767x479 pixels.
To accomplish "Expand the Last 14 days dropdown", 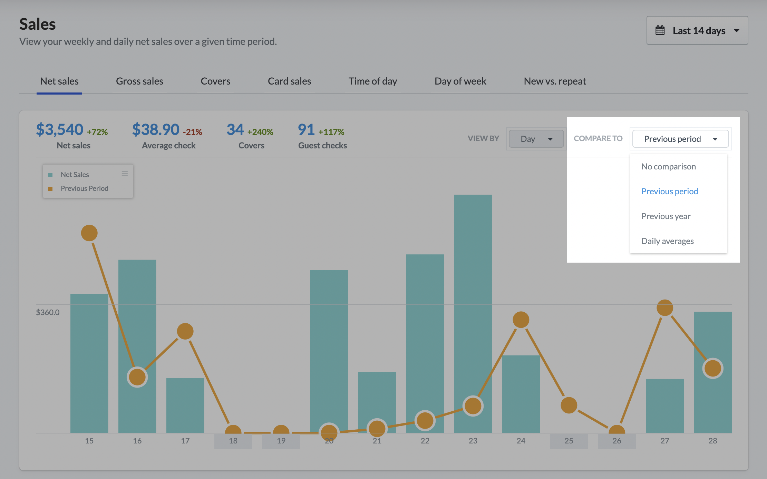I will tap(697, 30).
